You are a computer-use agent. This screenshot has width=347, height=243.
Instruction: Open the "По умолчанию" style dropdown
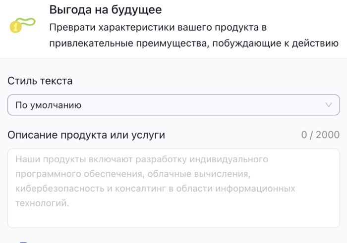173,105
